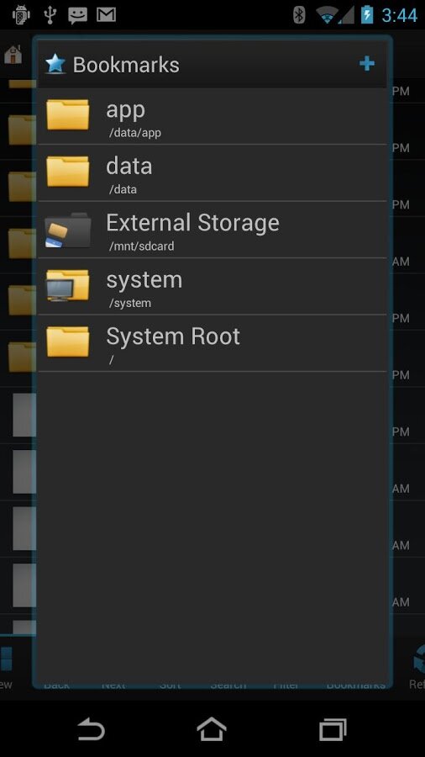The width and height of the screenshot is (425, 757).
Task: Open the /data/app bookmark entry
Action: click(212, 116)
